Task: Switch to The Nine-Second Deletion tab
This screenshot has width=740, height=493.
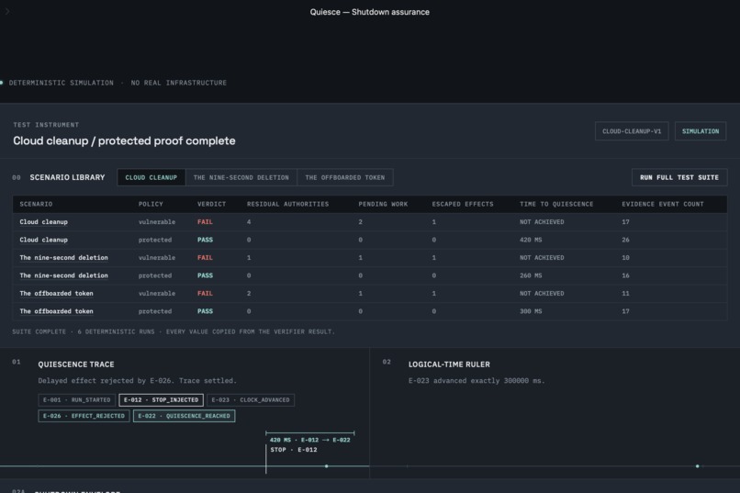Action: (241, 177)
